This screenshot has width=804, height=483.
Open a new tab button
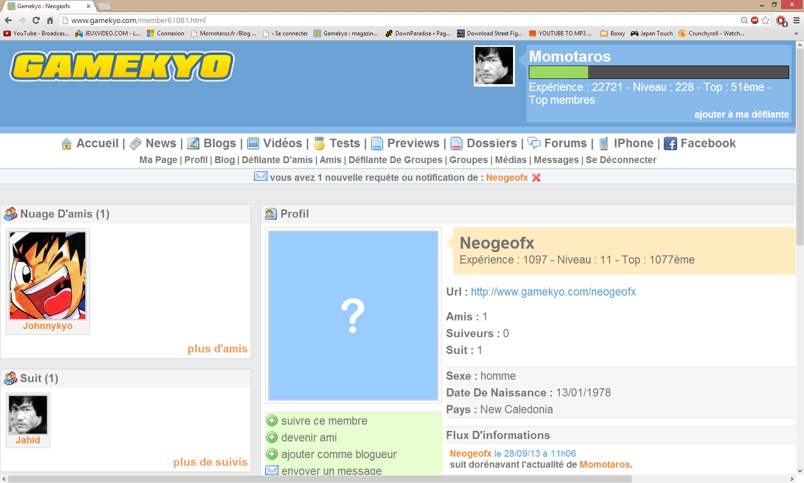(x=104, y=6)
